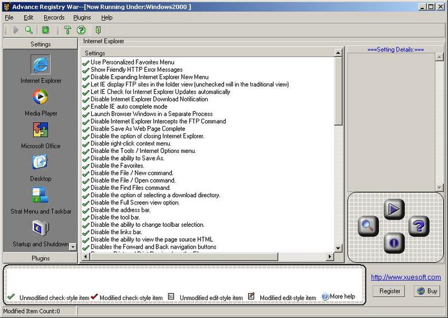
Task: Select Disable the ability to view page source HTML
Action: [x=152, y=240]
